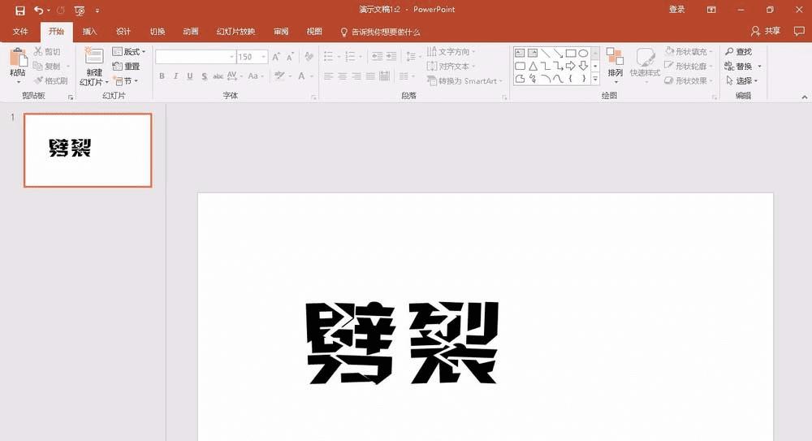
Task: Switch to the 审阅 (Review) tab
Action: 281,32
